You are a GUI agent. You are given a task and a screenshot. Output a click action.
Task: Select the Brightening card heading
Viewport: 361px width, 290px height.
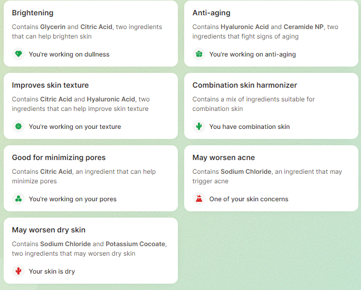coord(33,13)
